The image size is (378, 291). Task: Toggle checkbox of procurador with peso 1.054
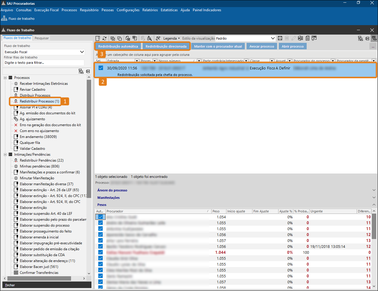(100, 217)
